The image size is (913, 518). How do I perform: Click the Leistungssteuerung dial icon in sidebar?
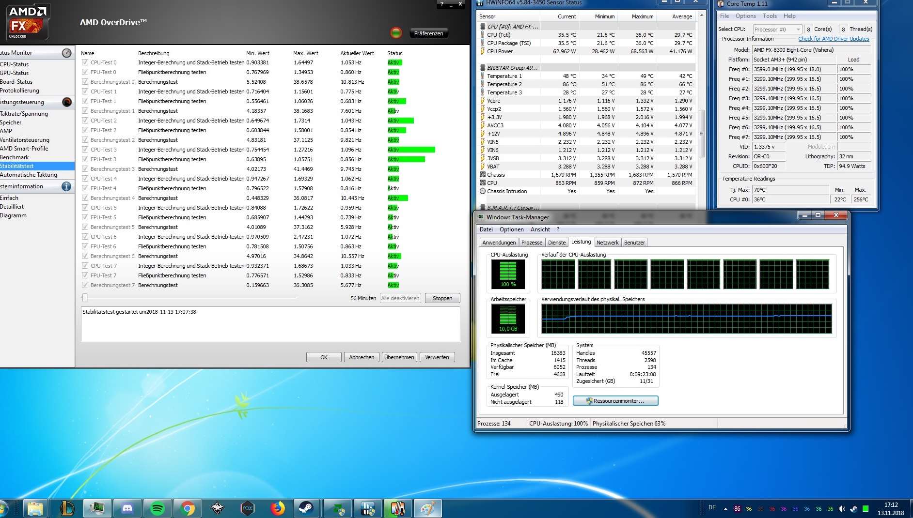[67, 102]
